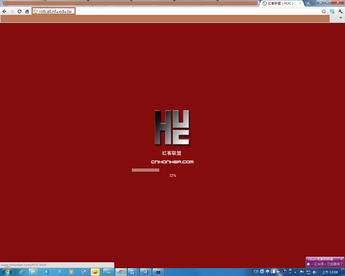The image size is (345, 276).
Task: Click the clock showing 上午 12:04
Action: [330, 272]
